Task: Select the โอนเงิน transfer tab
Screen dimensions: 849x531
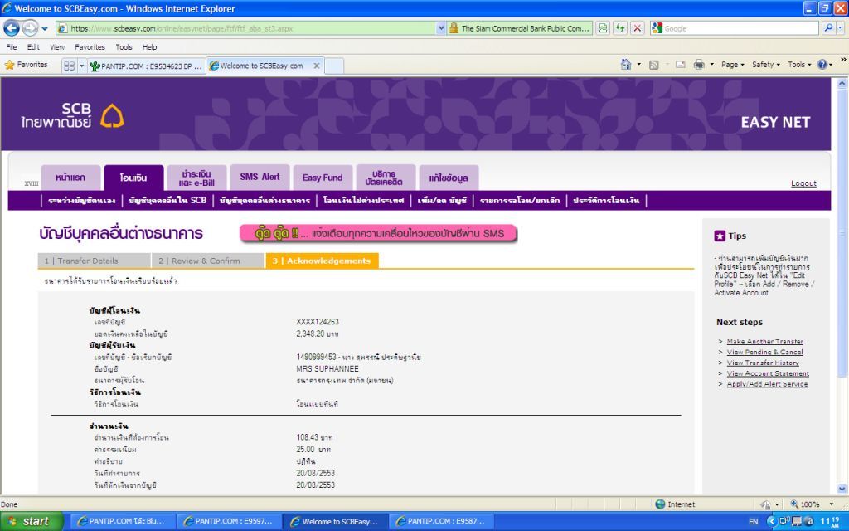Action: (133, 178)
